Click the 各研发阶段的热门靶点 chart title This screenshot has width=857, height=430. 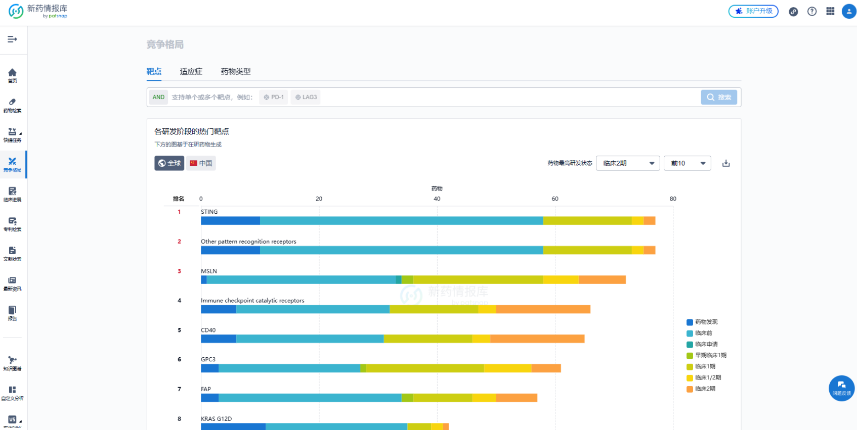(192, 131)
